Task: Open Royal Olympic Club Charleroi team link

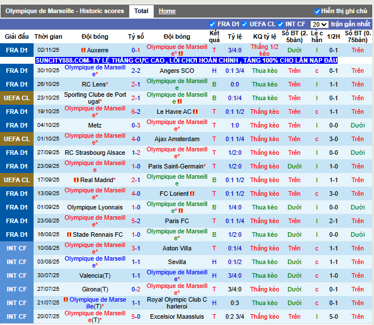Action: point(176,303)
